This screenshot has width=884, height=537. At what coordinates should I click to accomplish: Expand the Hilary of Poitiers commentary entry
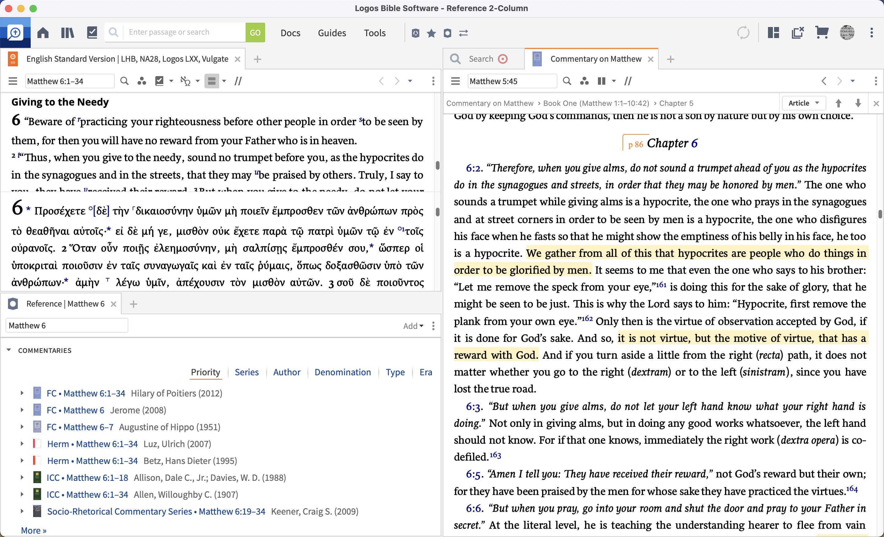[x=22, y=393]
